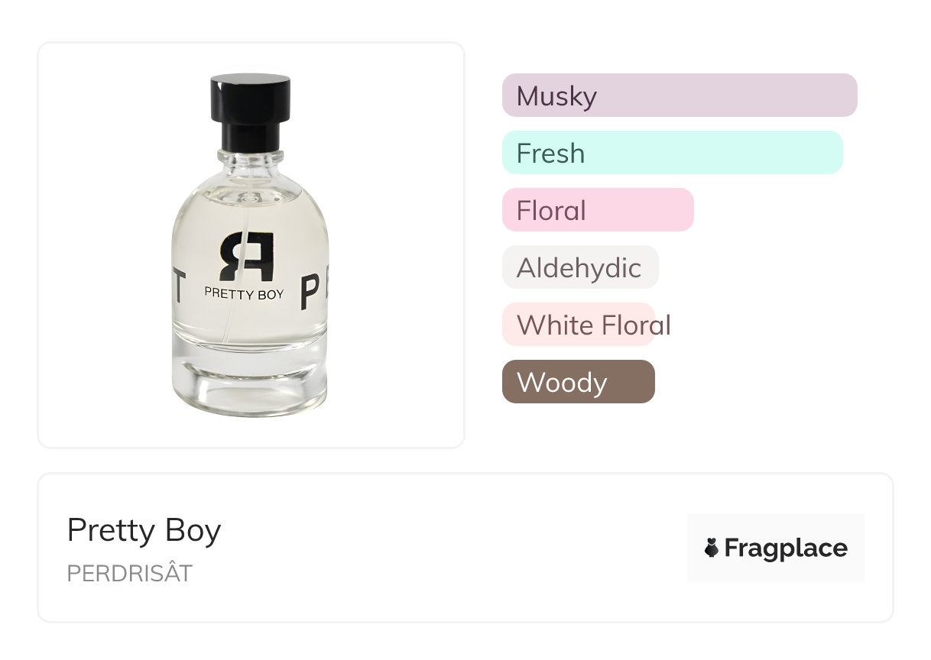Click the Pretty Boy fragrance title

click(x=144, y=530)
